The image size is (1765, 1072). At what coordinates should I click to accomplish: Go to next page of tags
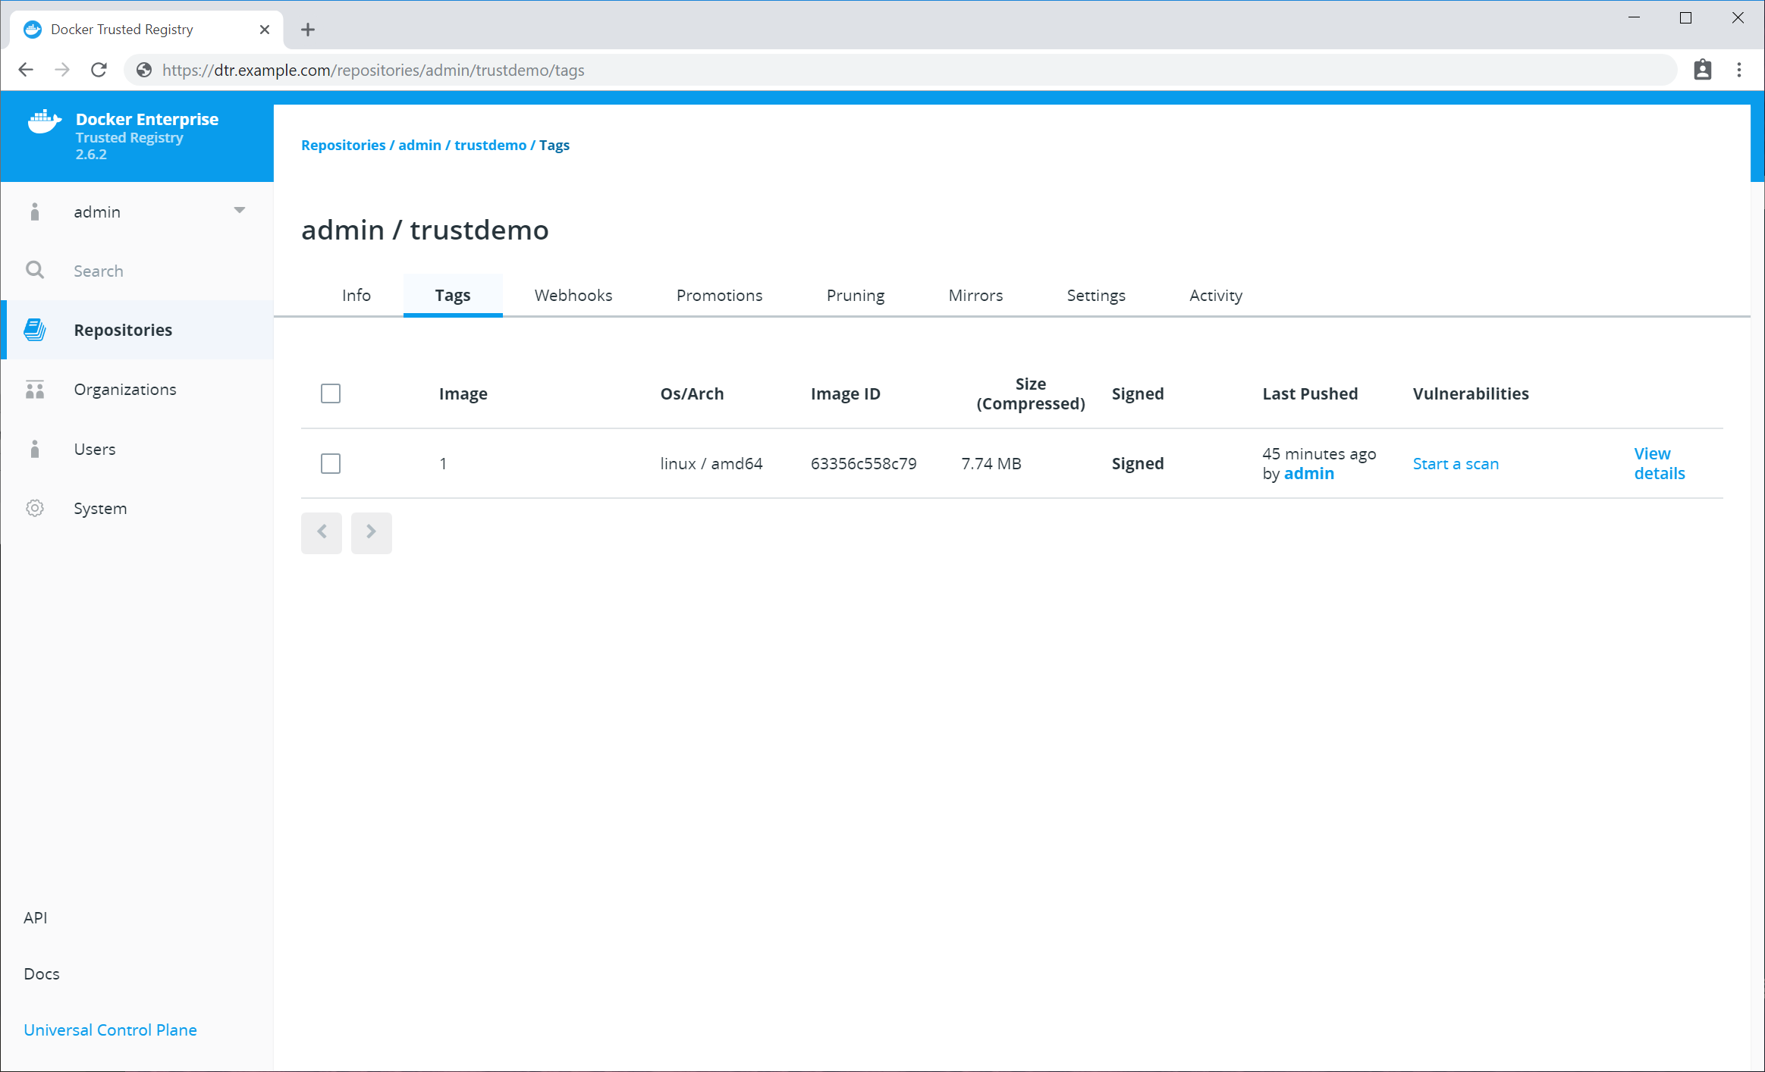pos(371,532)
